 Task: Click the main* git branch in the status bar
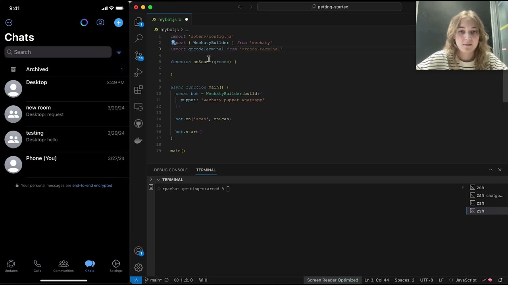pyautogui.click(x=153, y=280)
